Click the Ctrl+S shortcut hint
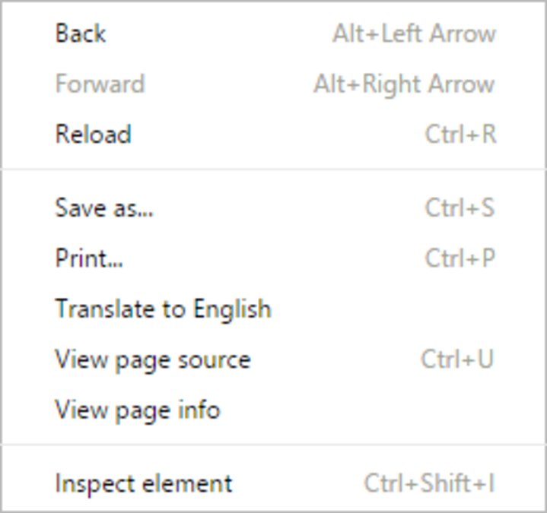 (460, 207)
